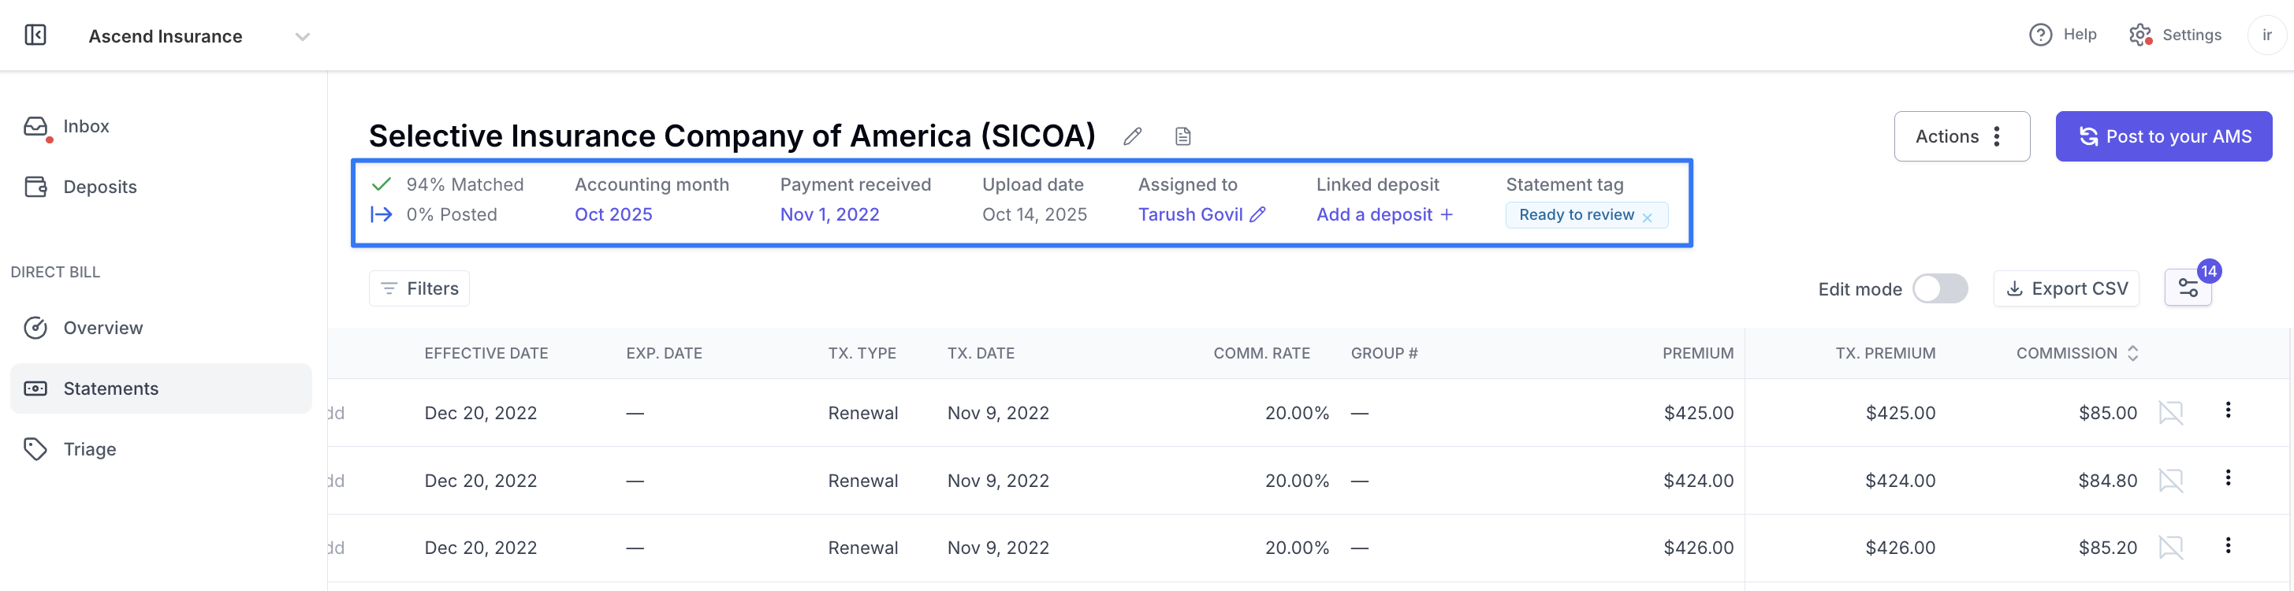Click the $424.00 Tx. Premium cell
Screen dimensions: 2294x591
click(1901, 481)
